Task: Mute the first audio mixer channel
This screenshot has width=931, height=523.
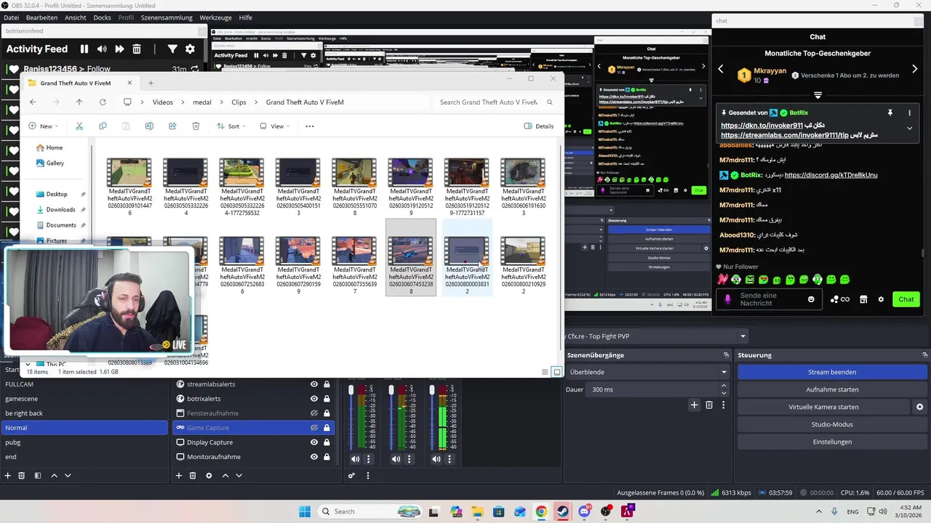Action: click(355, 459)
